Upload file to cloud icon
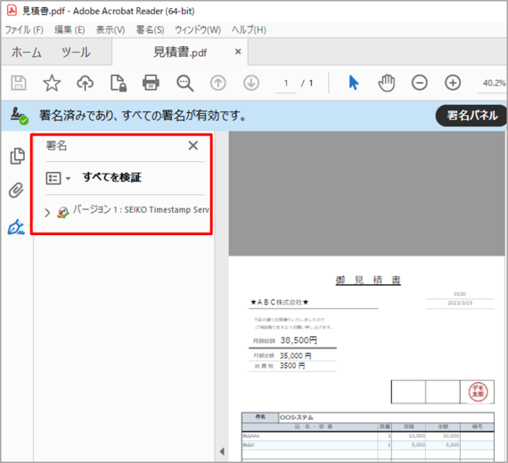The image size is (508, 463). coord(85,83)
